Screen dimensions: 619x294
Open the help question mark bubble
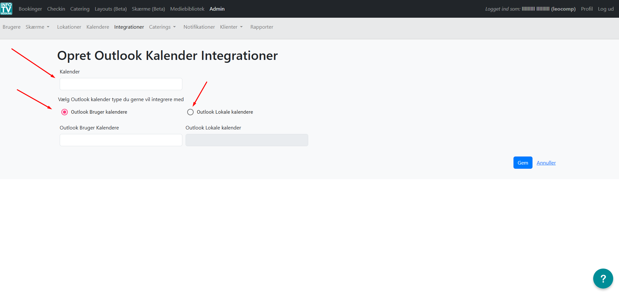603,279
